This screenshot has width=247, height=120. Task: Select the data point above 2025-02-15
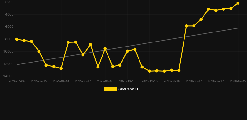39,51
